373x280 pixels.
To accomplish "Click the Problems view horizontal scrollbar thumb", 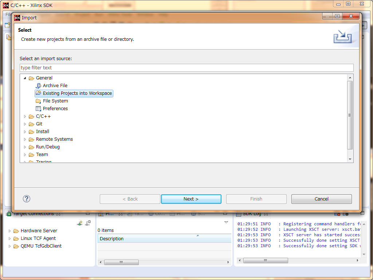I will (121, 262).
